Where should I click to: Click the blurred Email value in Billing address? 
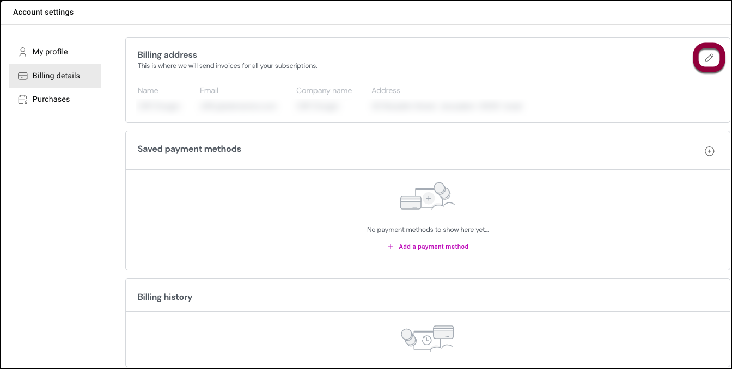click(239, 107)
